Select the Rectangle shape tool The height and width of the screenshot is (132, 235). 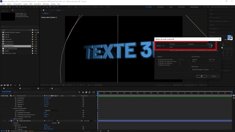coord(34,7)
